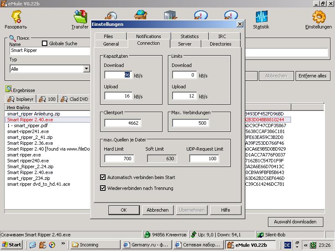The width and height of the screenshot is (335, 251).
Task: Open the Typ dropdown showing Alle
Action: [x=86, y=69]
